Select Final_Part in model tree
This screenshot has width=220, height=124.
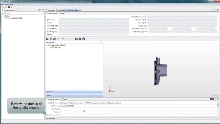pyautogui.click(x=57, y=48)
